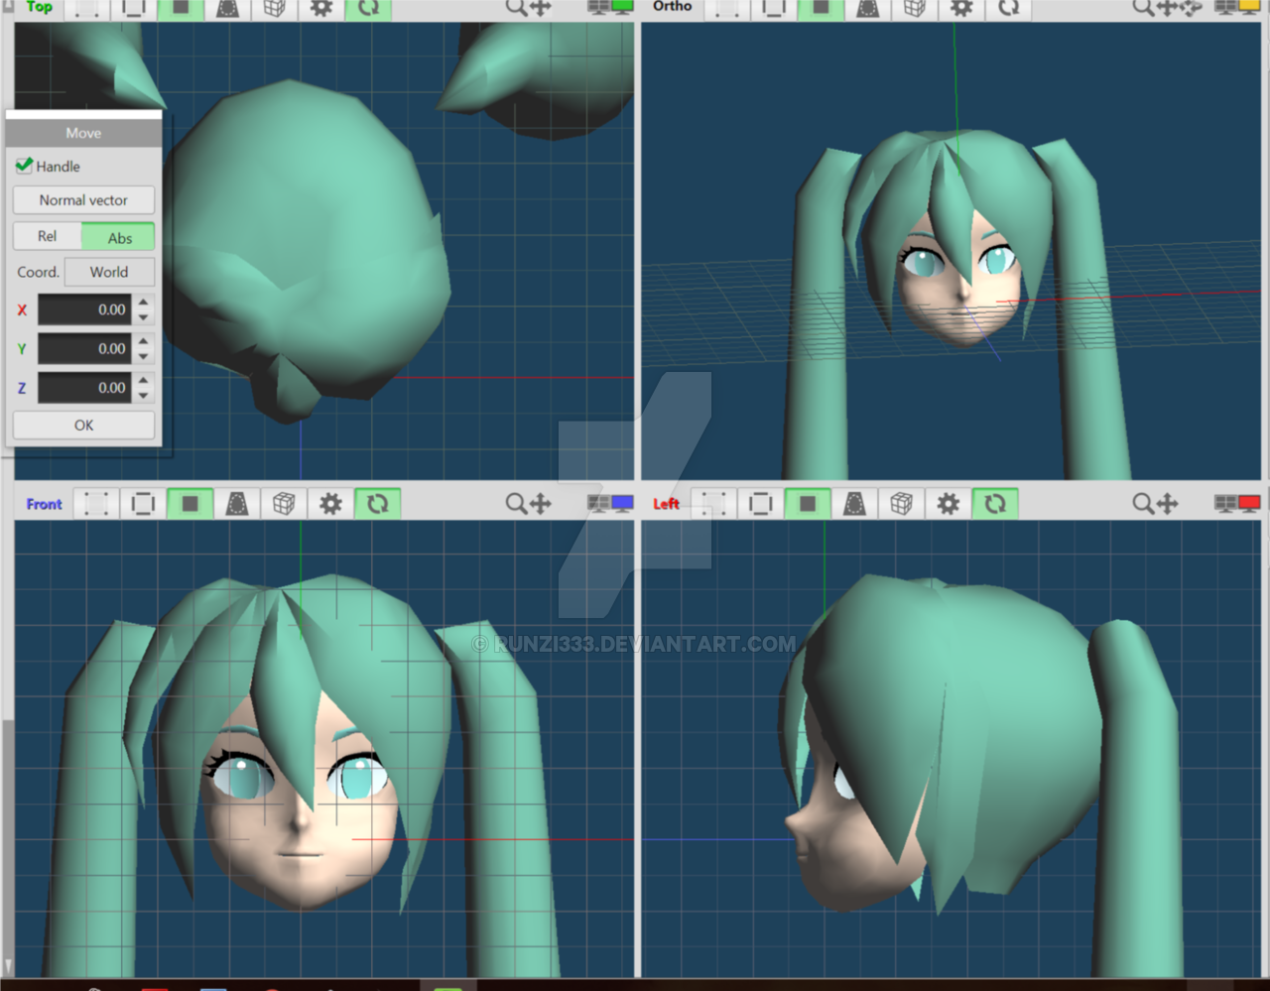Open the Front view gear settings
This screenshot has width=1270, height=991.
click(x=330, y=504)
